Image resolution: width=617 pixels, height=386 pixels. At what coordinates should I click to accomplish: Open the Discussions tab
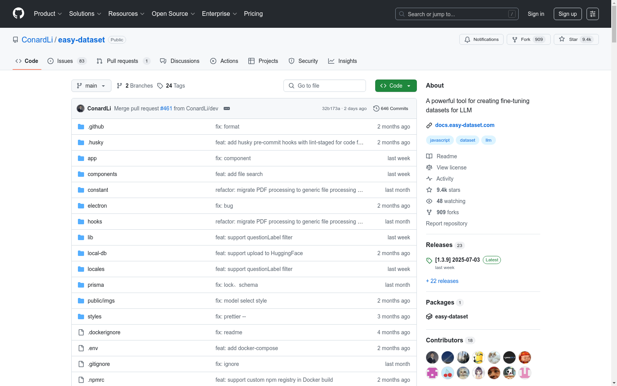coord(180,61)
